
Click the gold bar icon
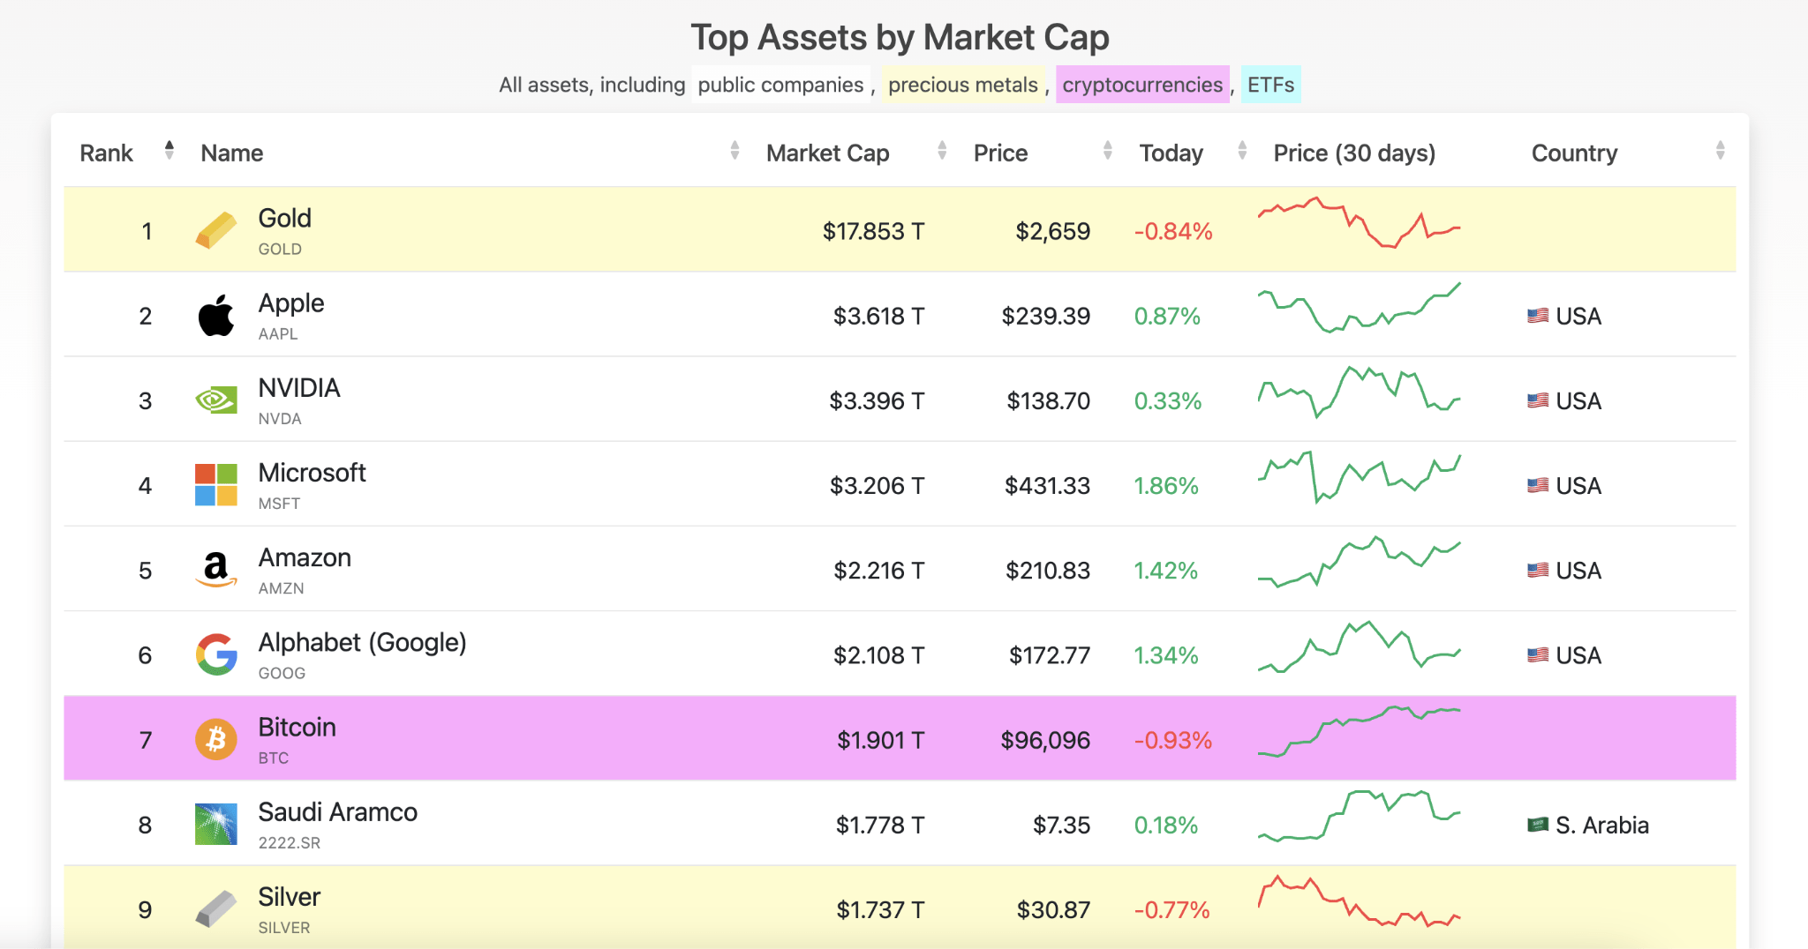[x=215, y=229]
